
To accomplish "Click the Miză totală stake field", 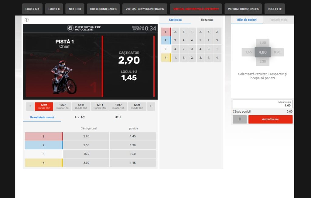I will [x=263, y=104].
